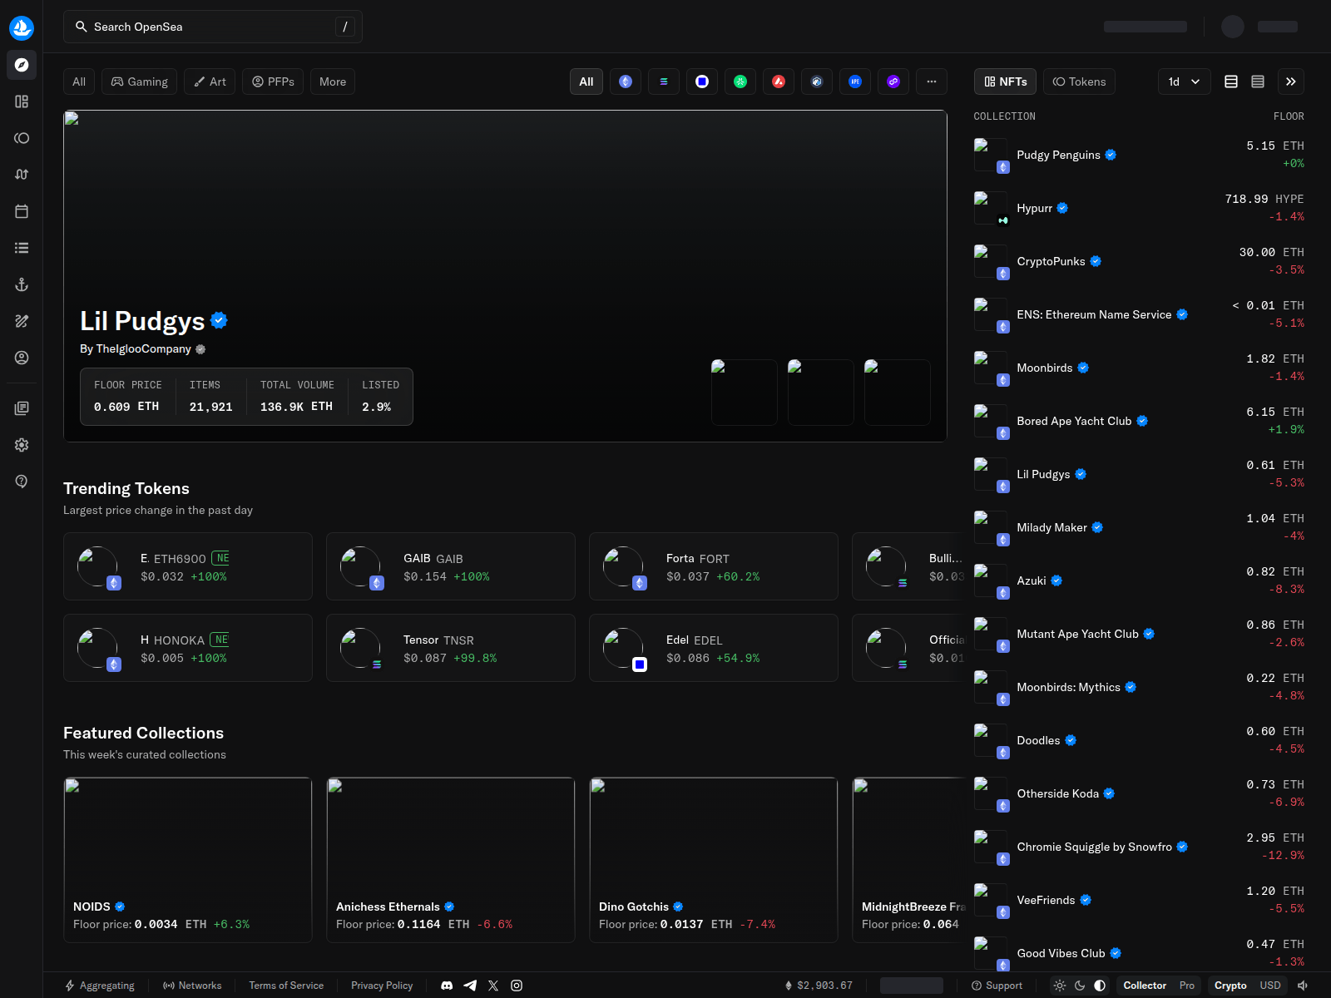Switch to Pro mode
The width and height of the screenshot is (1331, 998).
pyautogui.click(x=1187, y=986)
